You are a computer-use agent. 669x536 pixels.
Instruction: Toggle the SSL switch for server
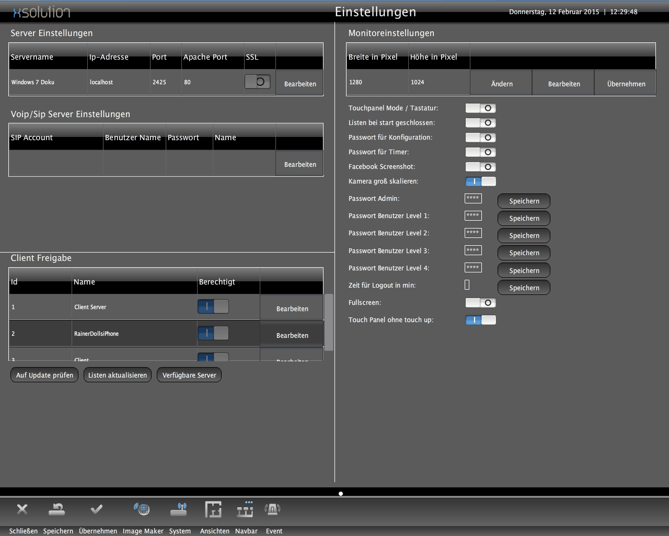click(x=258, y=82)
